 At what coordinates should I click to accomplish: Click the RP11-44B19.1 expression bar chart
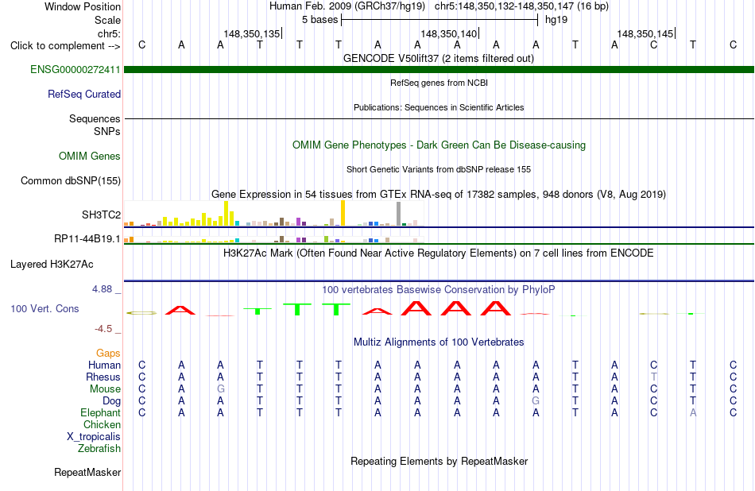[x=273, y=239]
